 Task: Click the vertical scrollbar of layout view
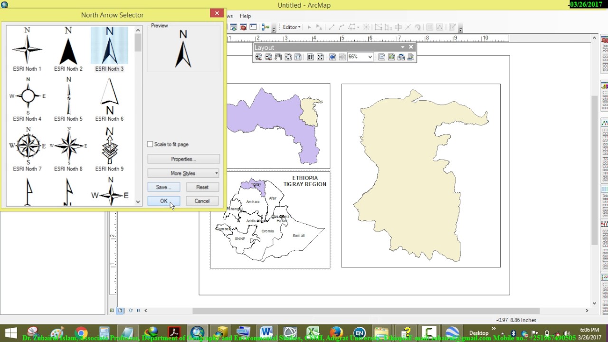click(594, 170)
